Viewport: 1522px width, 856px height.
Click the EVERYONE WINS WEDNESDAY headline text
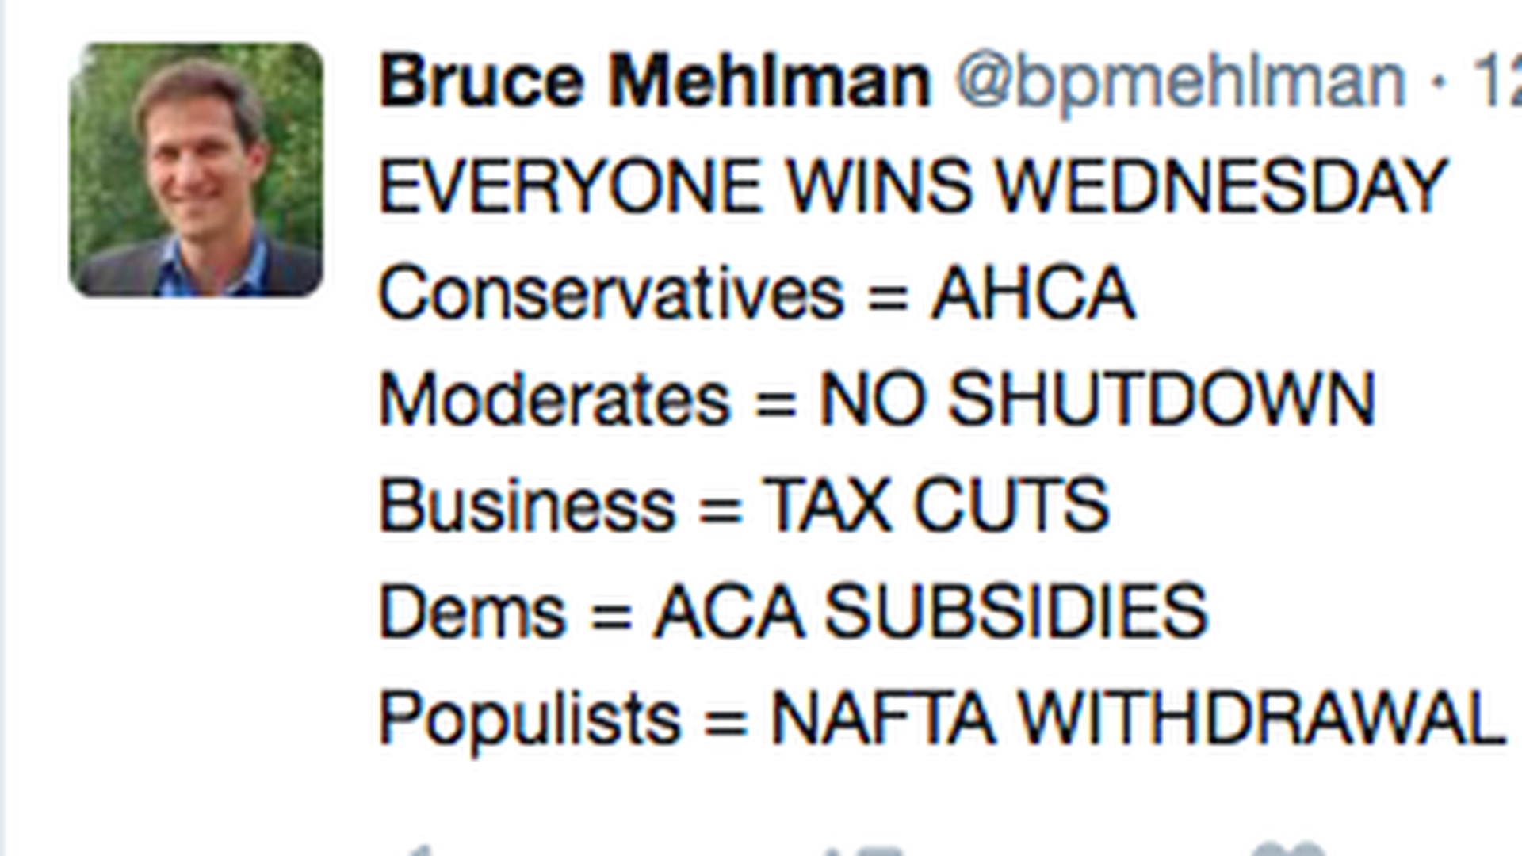(913, 186)
